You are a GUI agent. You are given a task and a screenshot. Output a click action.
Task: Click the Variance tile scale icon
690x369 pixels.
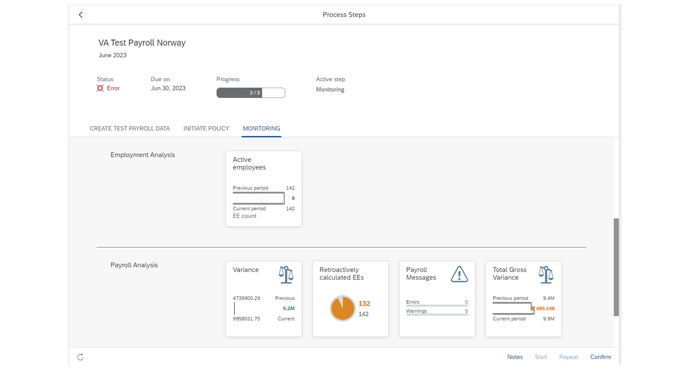[286, 275]
